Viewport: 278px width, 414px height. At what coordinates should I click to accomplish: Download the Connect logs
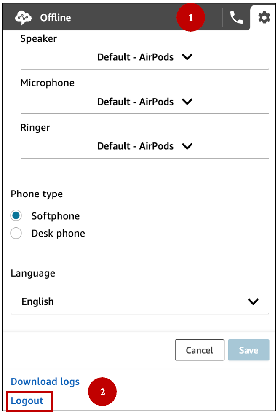(45, 382)
